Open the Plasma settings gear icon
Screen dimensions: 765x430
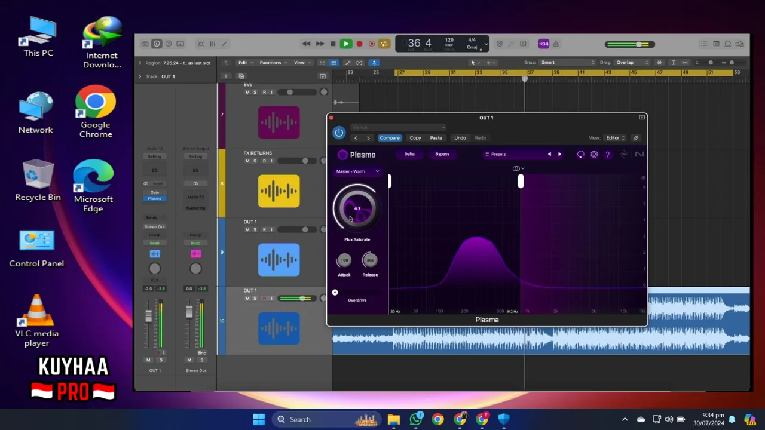pyautogui.click(x=594, y=154)
